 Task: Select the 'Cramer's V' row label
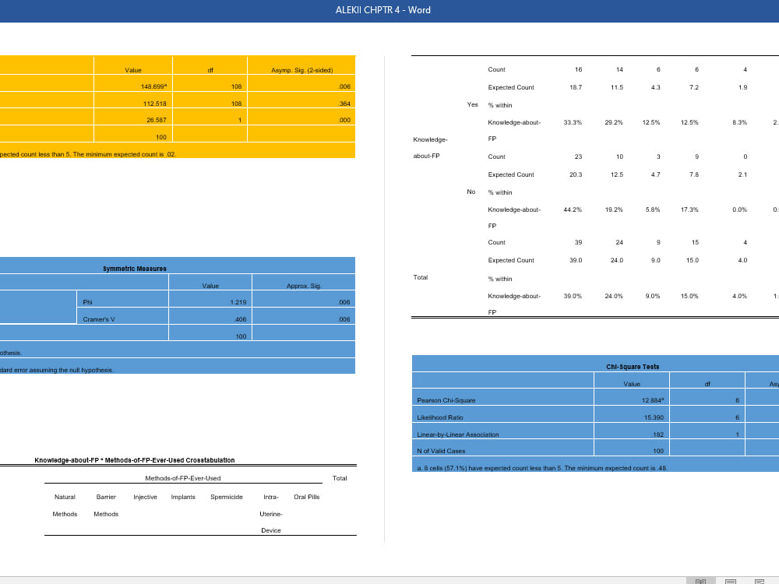pyautogui.click(x=99, y=319)
